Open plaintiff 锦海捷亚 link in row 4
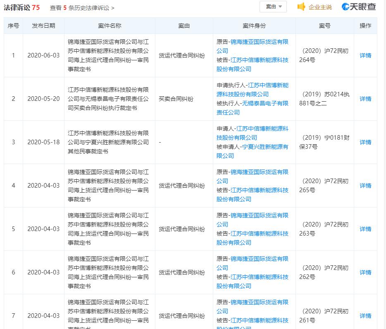 click(x=253, y=176)
